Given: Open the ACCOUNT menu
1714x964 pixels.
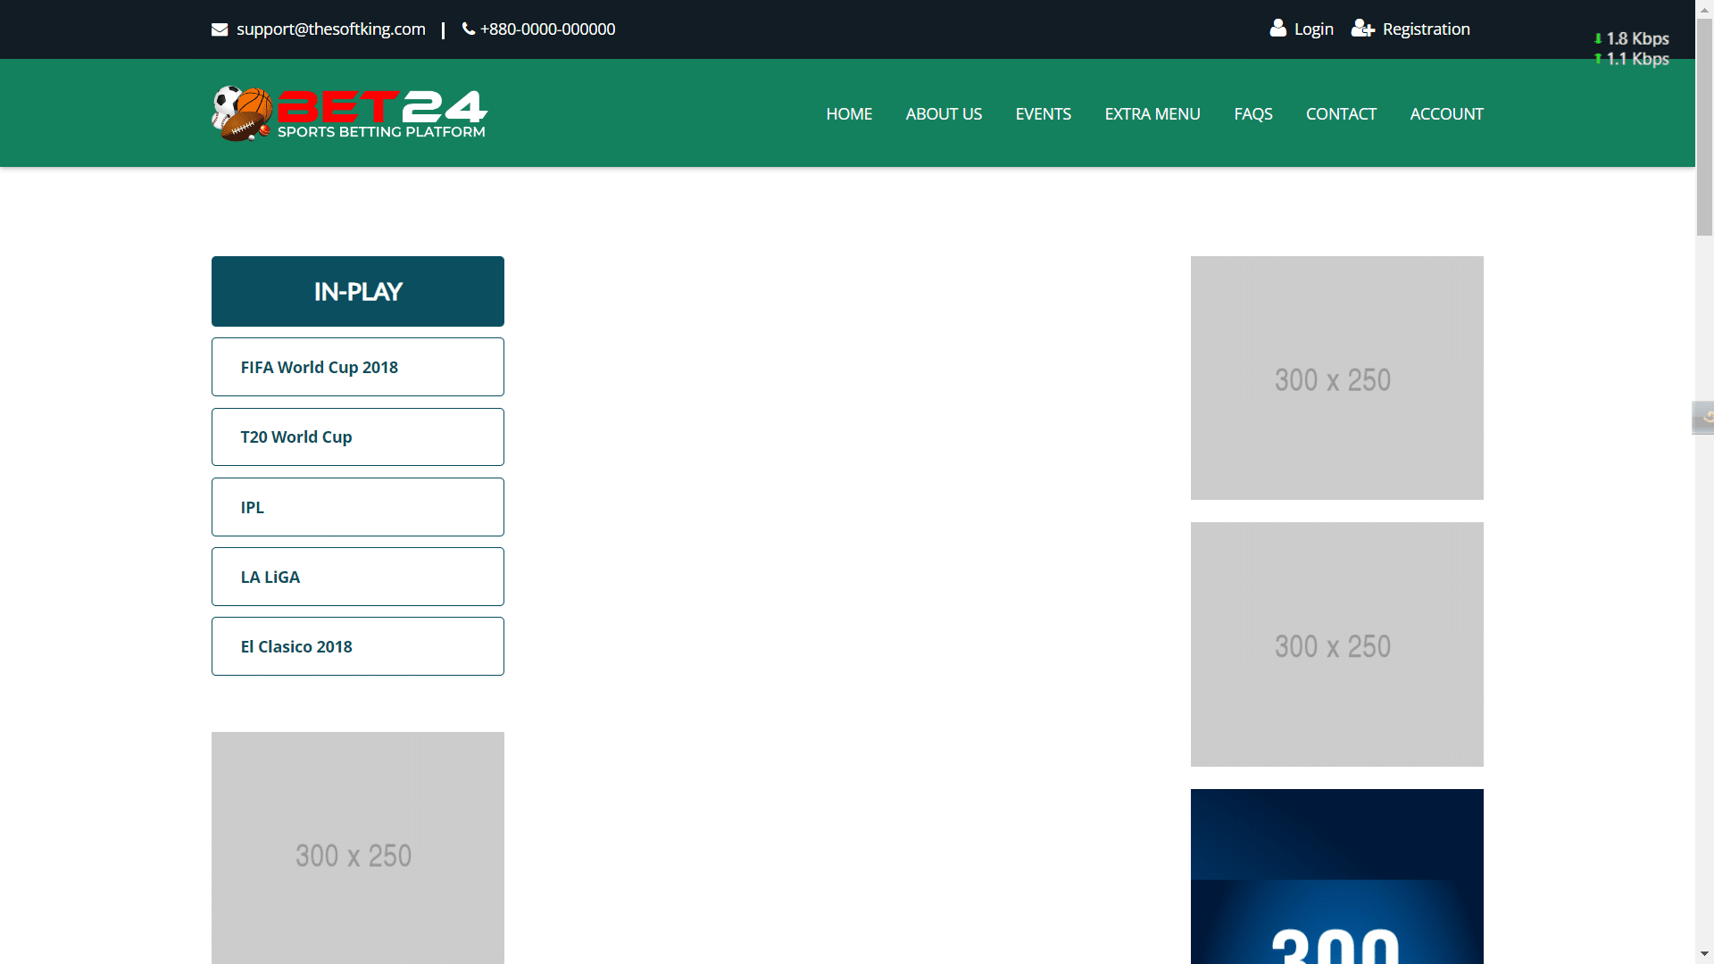Looking at the screenshot, I should click(x=1446, y=114).
